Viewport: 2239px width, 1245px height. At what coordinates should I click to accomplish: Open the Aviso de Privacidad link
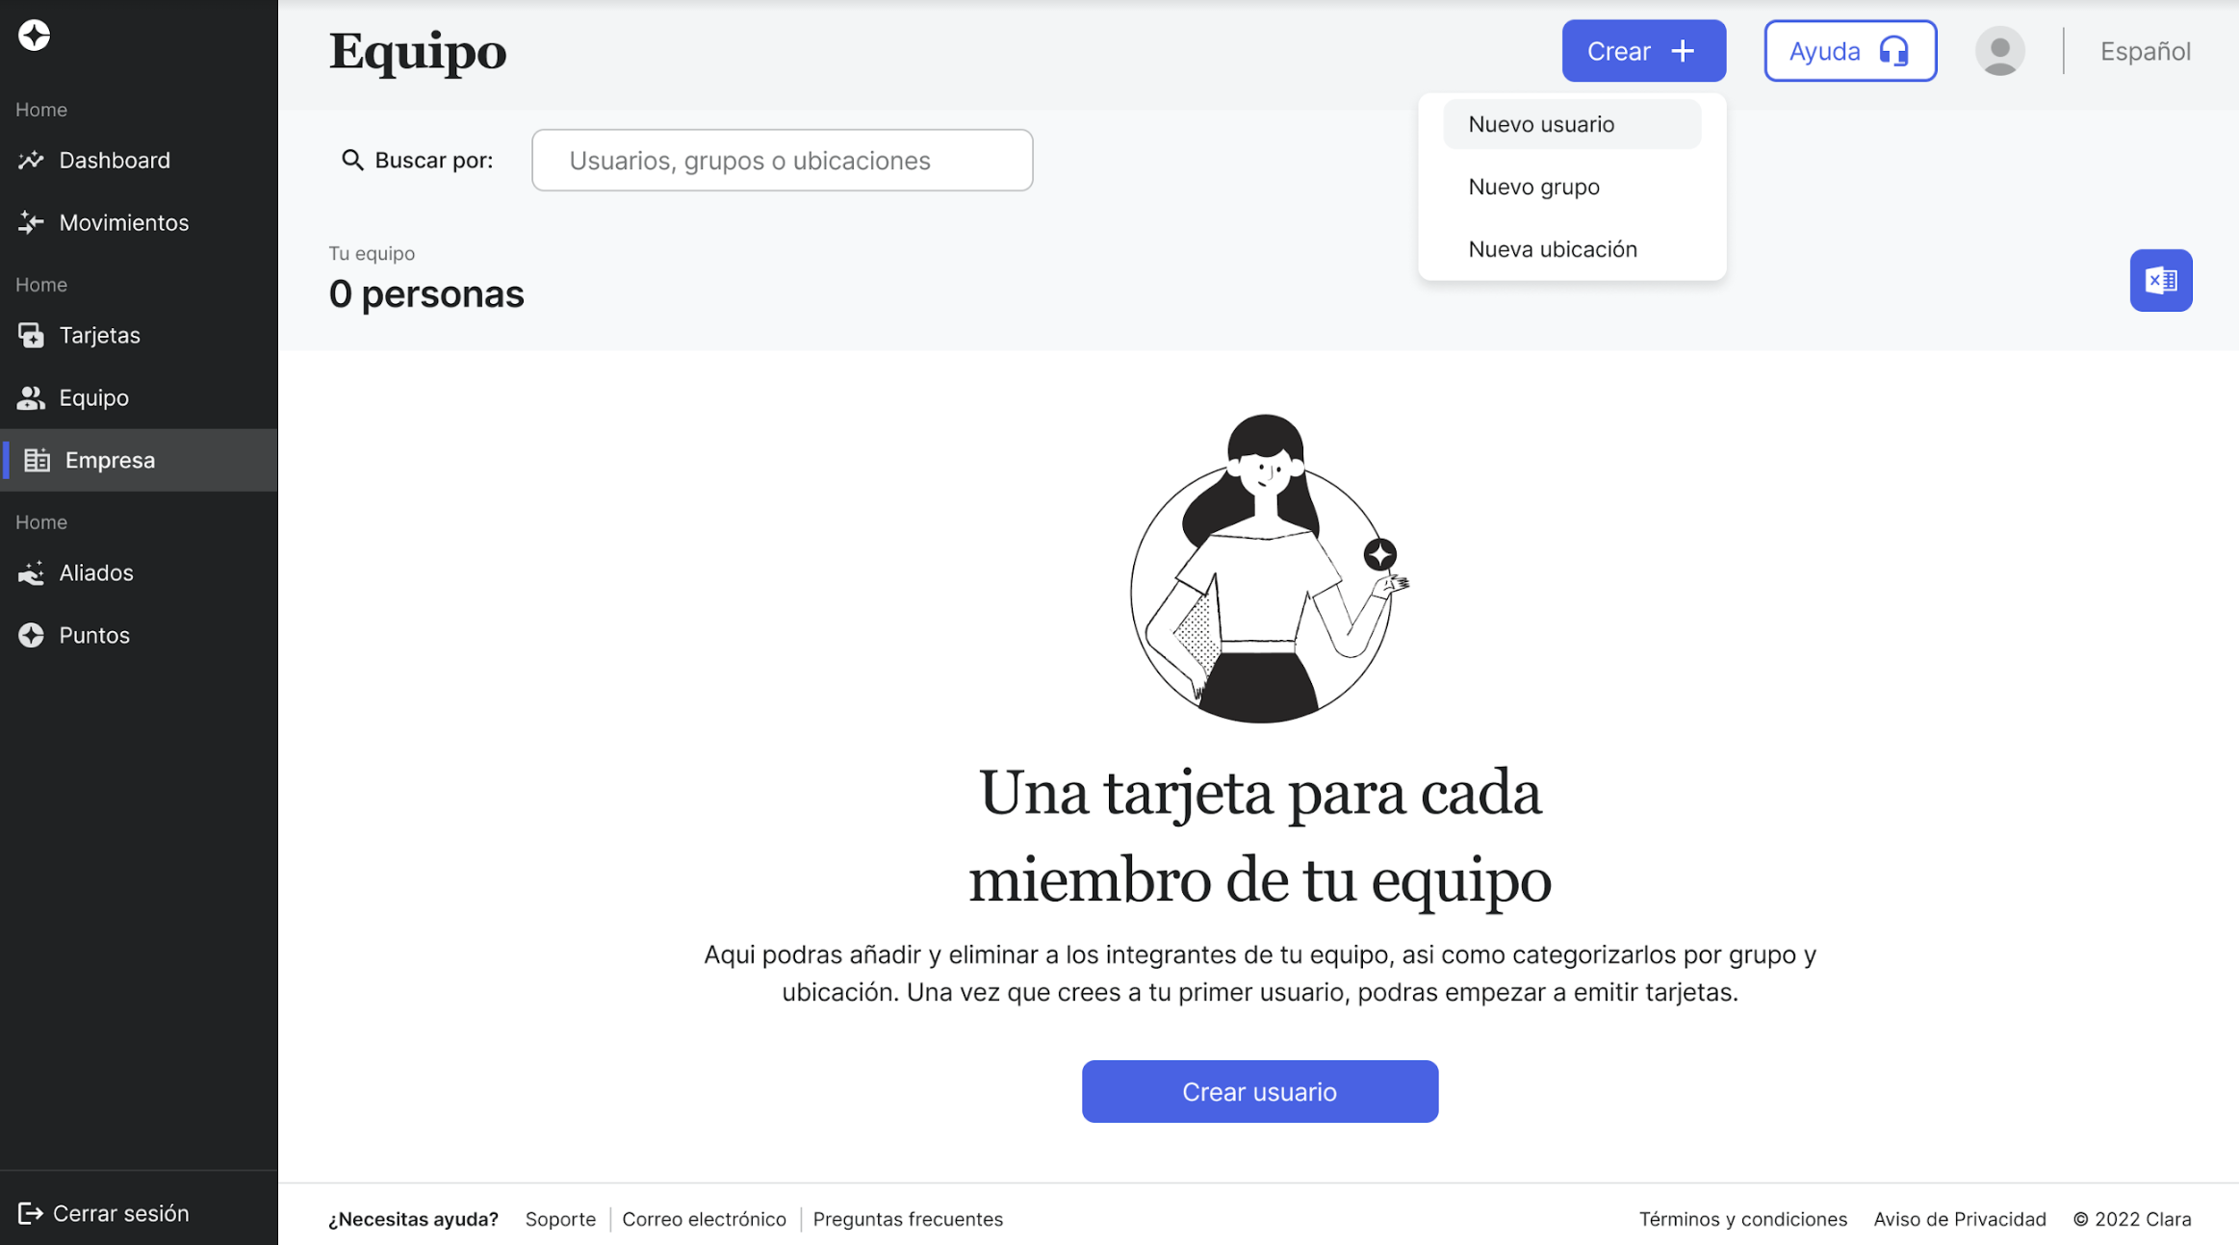(x=1959, y=1219)
